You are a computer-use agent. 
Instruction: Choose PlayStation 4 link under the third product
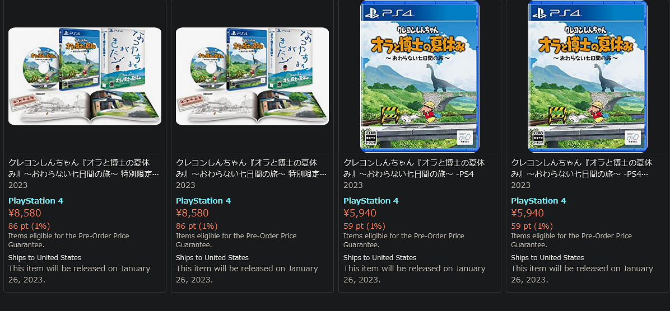[x=370, y=201]
